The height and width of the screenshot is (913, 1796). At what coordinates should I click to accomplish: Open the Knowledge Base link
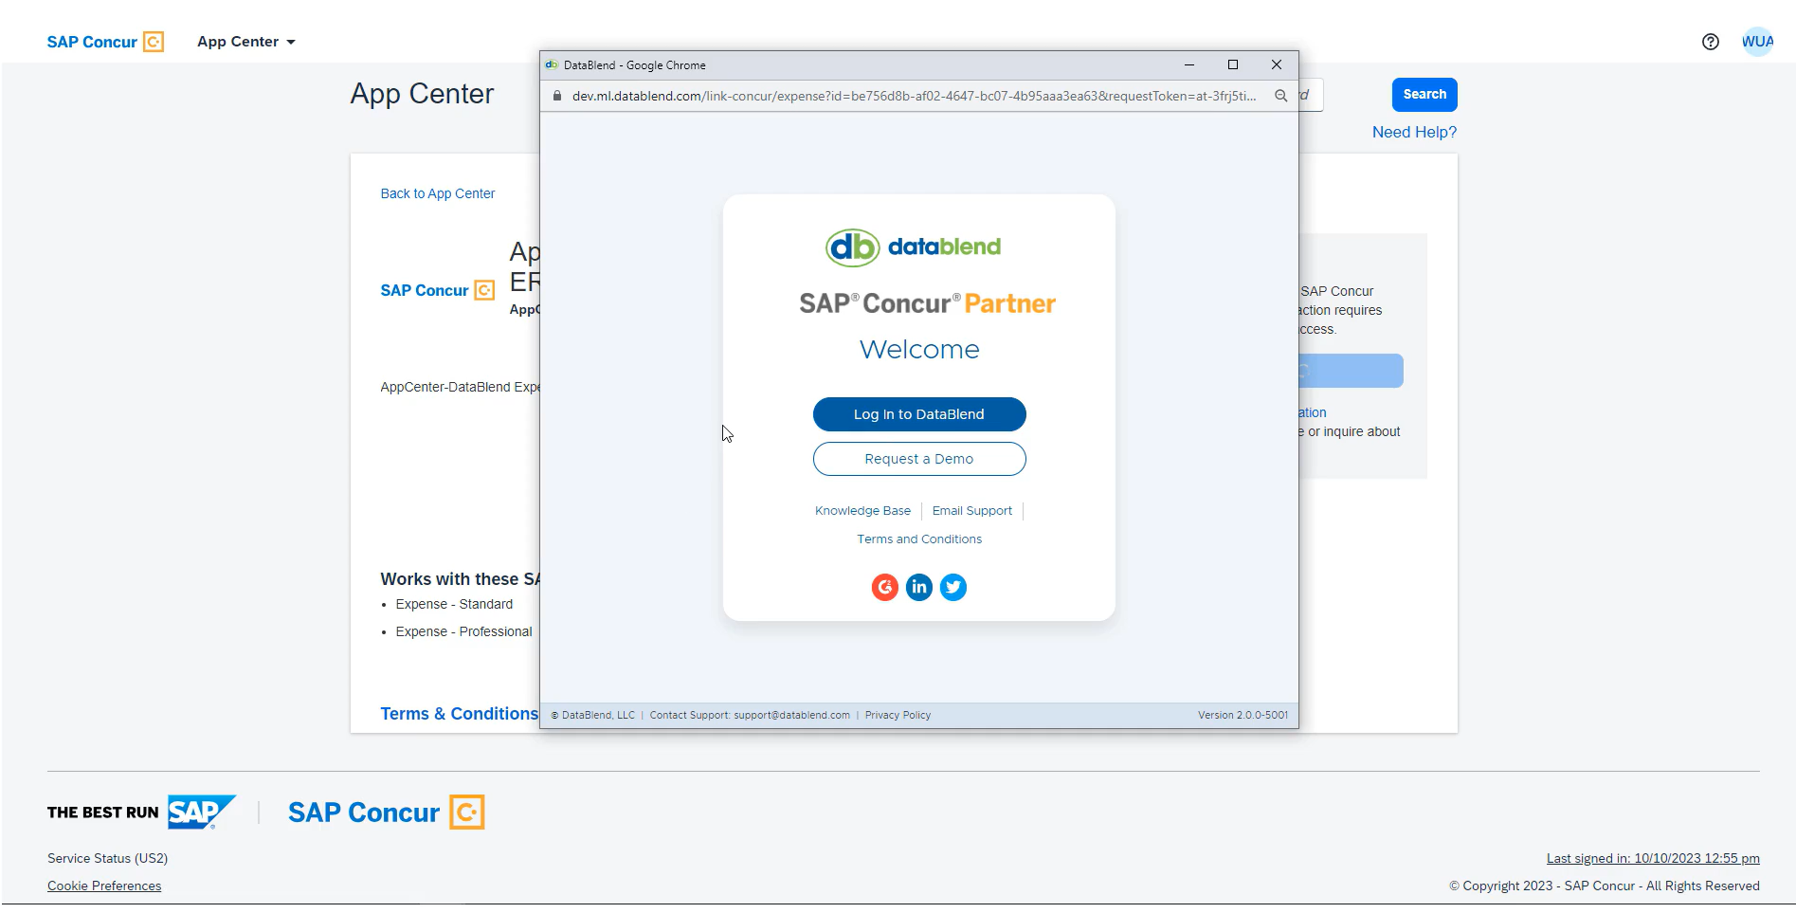coord(862,510)
